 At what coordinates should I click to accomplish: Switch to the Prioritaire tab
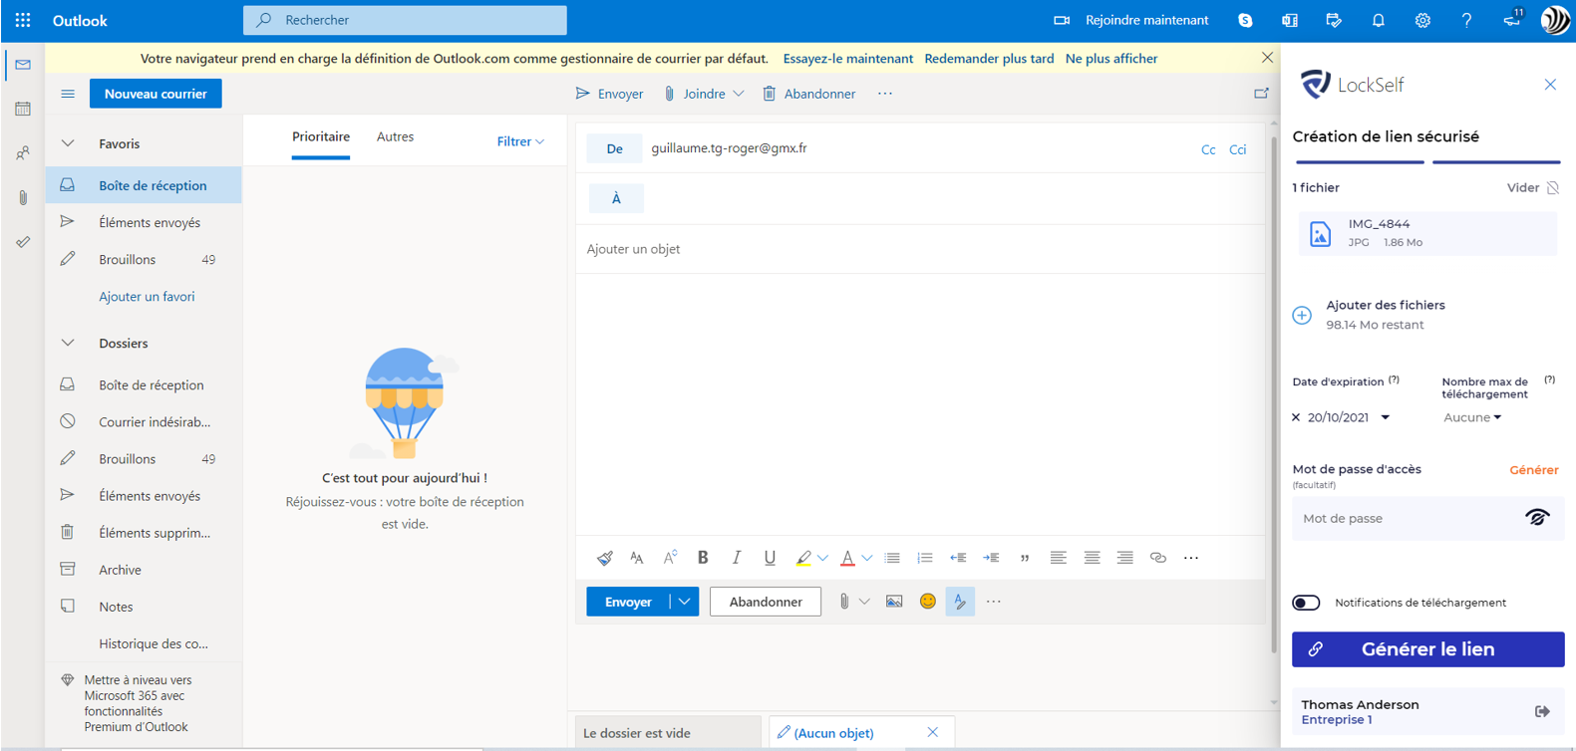pos(321,137)
